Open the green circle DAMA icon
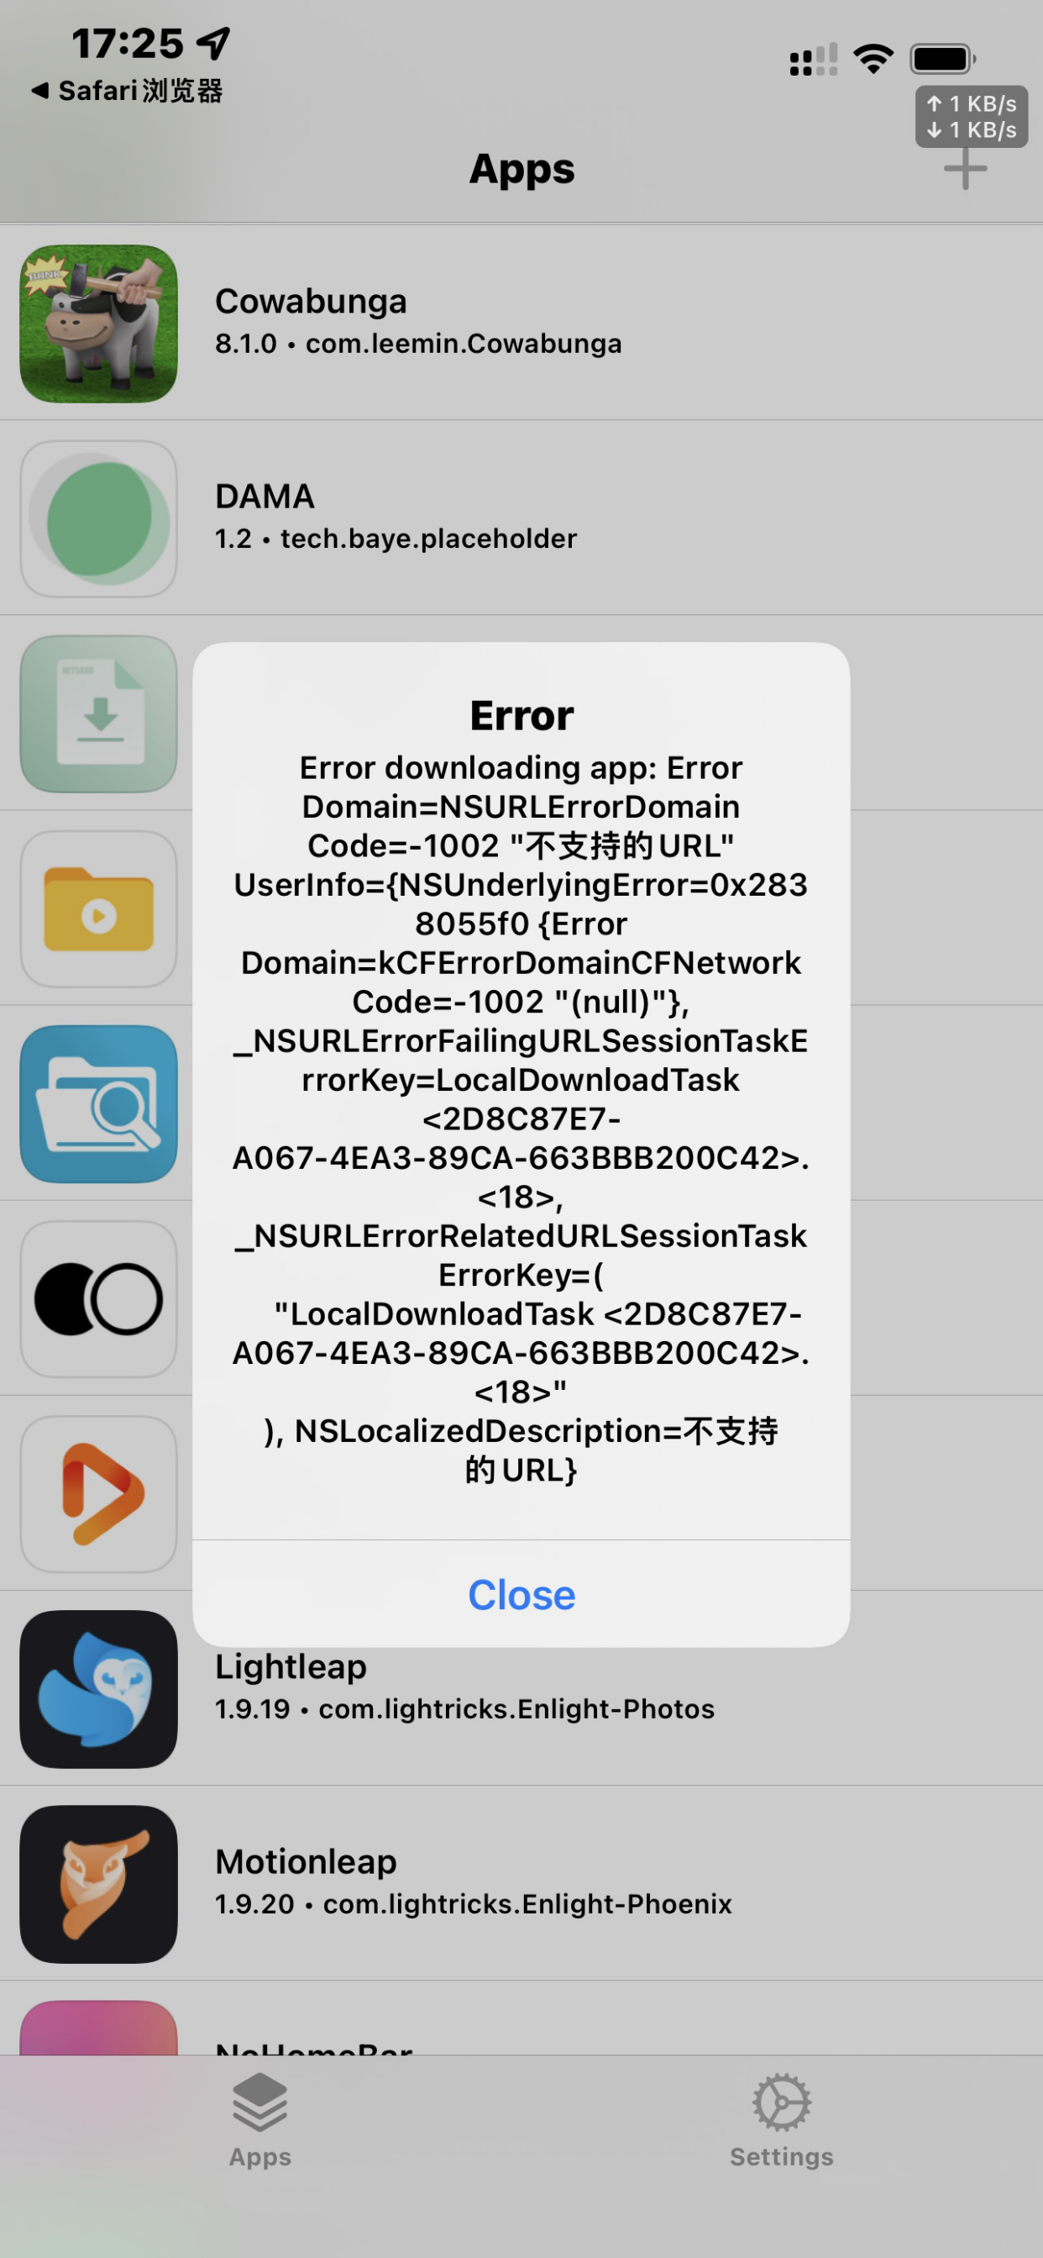 click(99, 519)
